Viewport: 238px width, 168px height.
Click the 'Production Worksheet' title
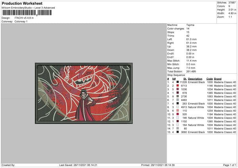click(x=22, y=3)
